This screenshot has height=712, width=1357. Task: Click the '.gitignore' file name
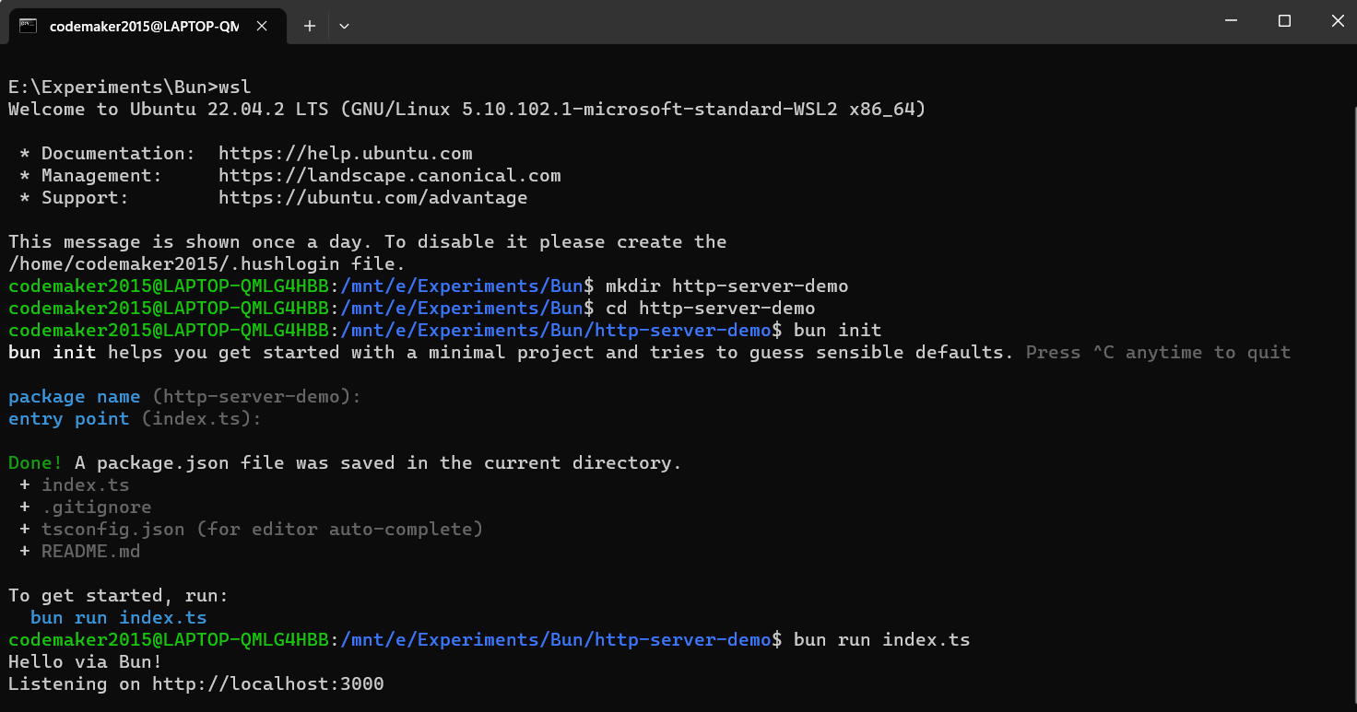(x=97, y=508)
